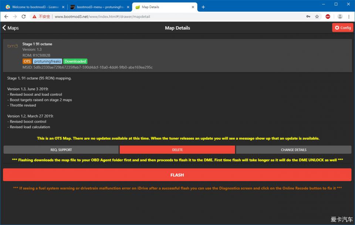This screenshot has width=355, height=225.
Task: Open the Chrome three-dot menu
Action: (x=349, y=17)
